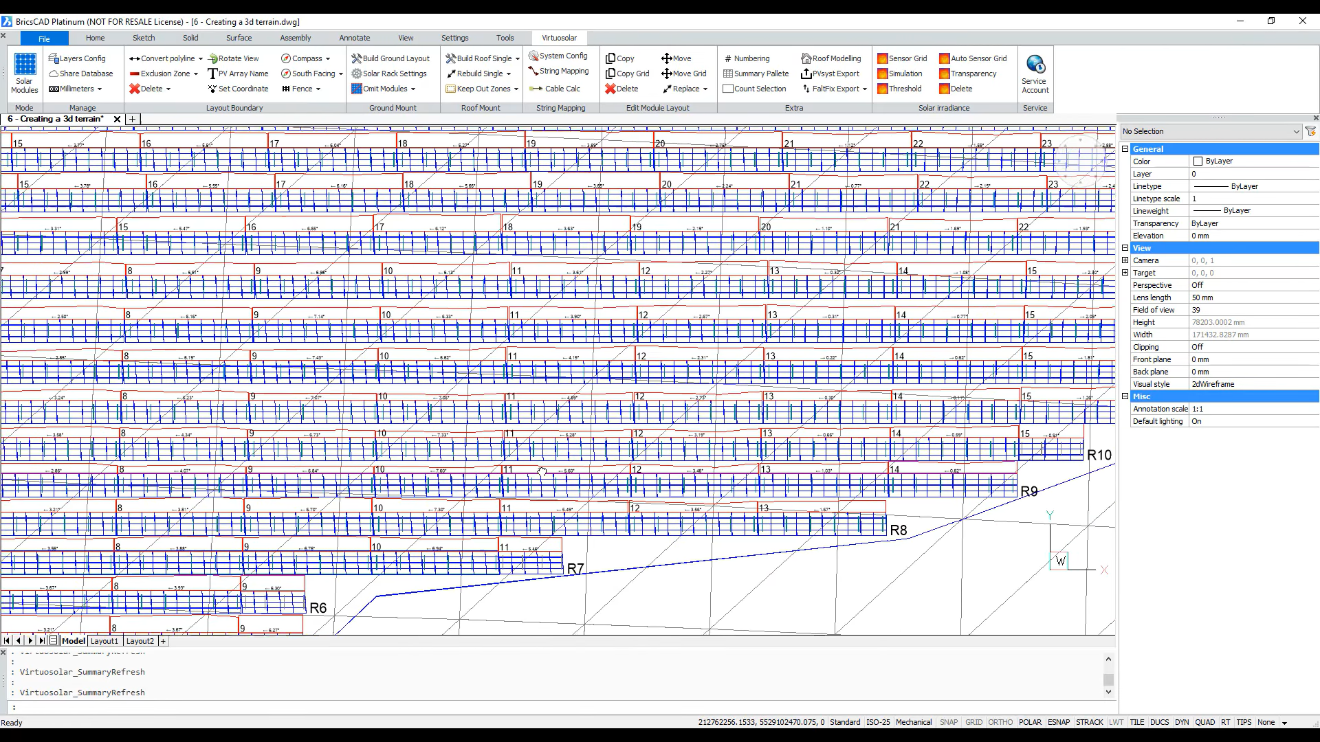1320x742 pixels.
Task: Collapse the General properties section
Action: 1125,149
